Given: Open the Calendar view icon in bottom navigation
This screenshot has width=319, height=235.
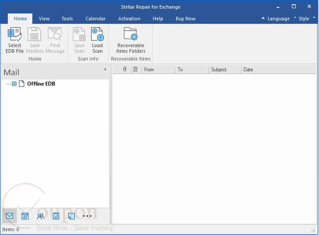Looking at the screenshot, I should (x=25, y=216).
